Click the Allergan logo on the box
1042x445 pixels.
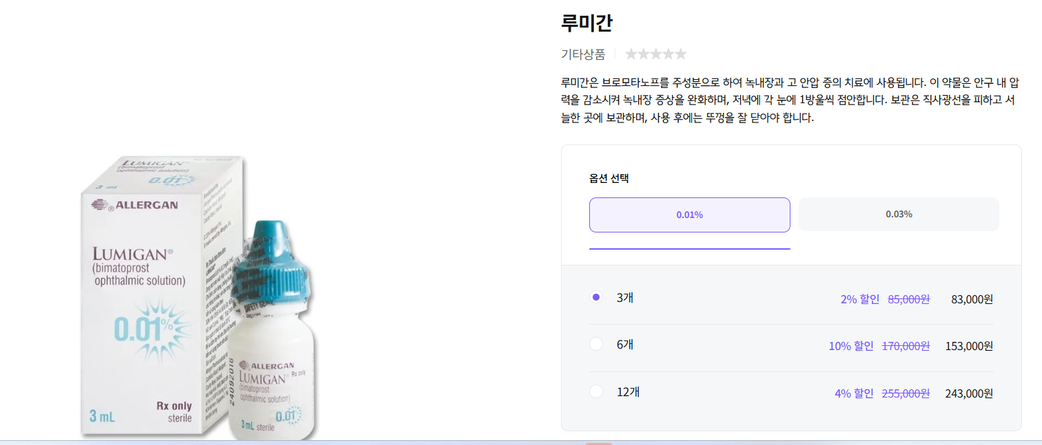tap(134, 204)
